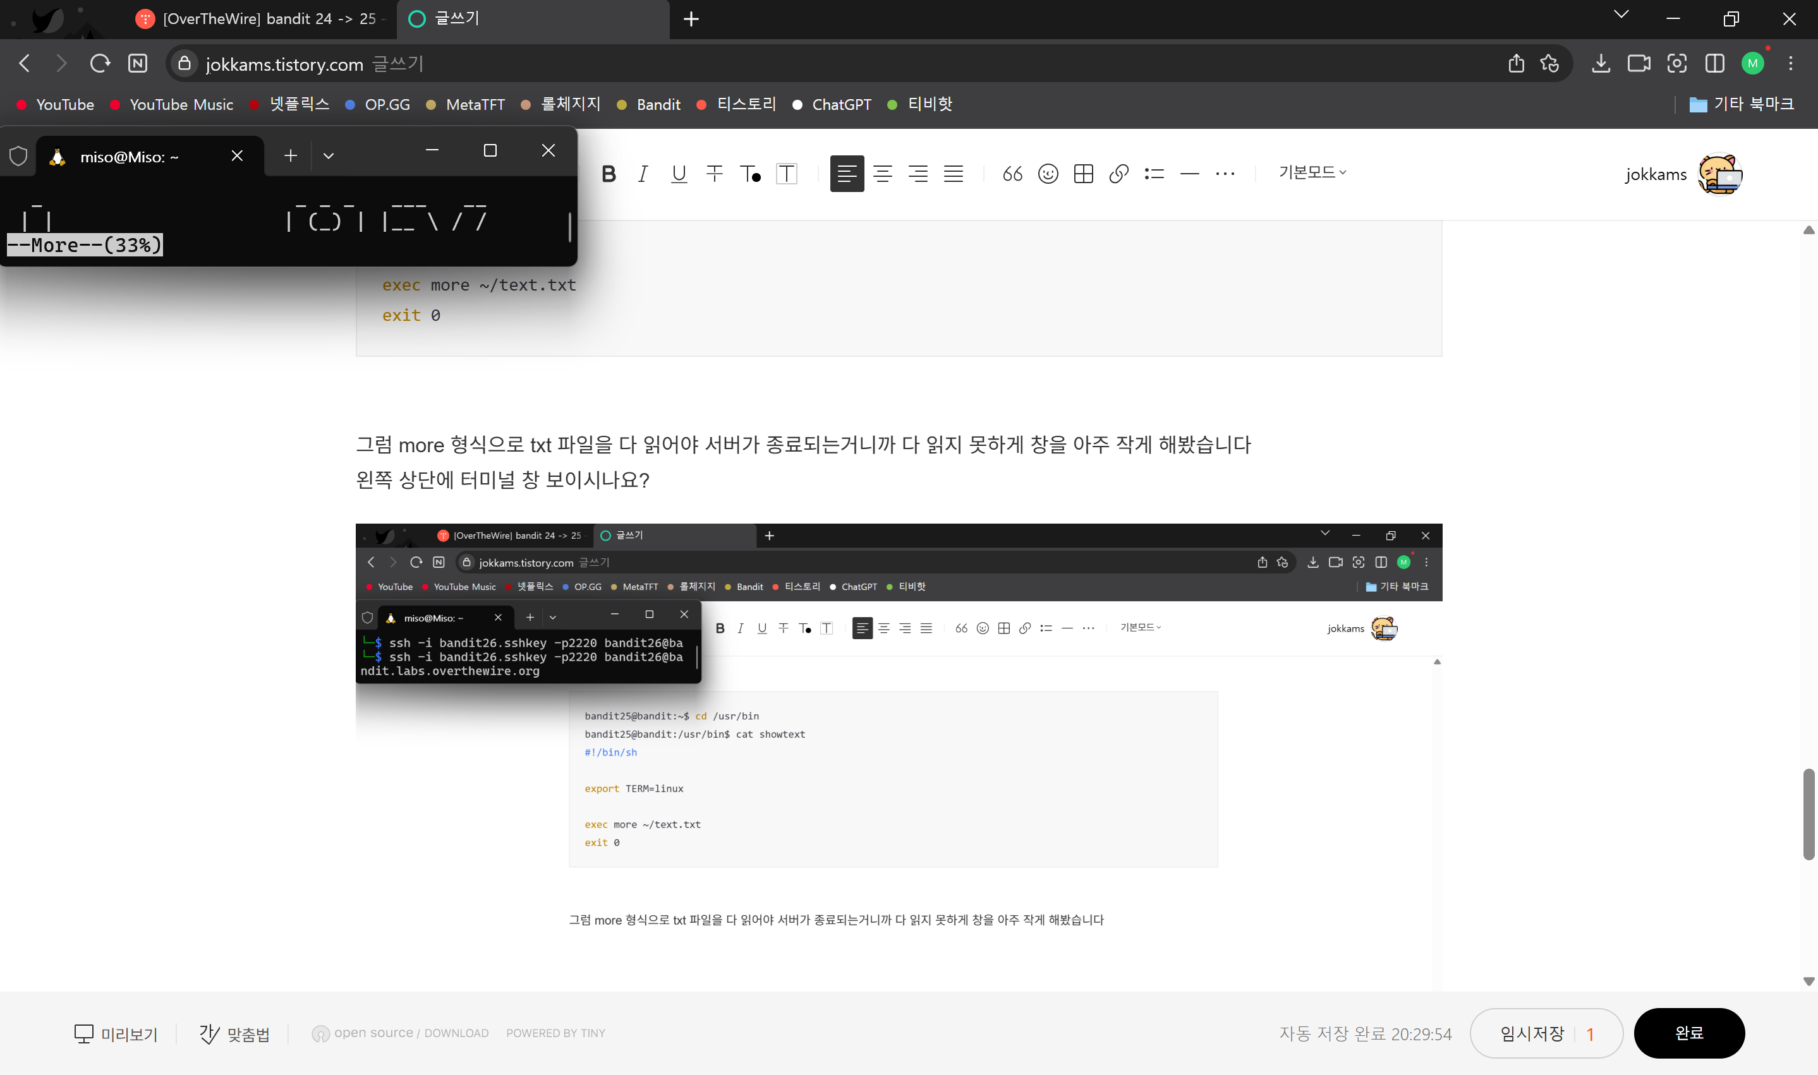1818x1075 pixels.
Task: Insert a bulleted list
Action: tap(1154, 174)
